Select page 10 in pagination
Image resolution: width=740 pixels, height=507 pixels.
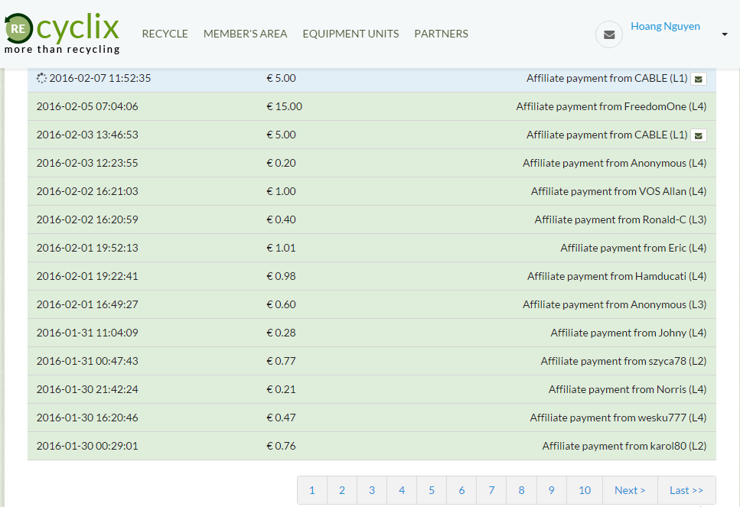(x=585, y=490)
